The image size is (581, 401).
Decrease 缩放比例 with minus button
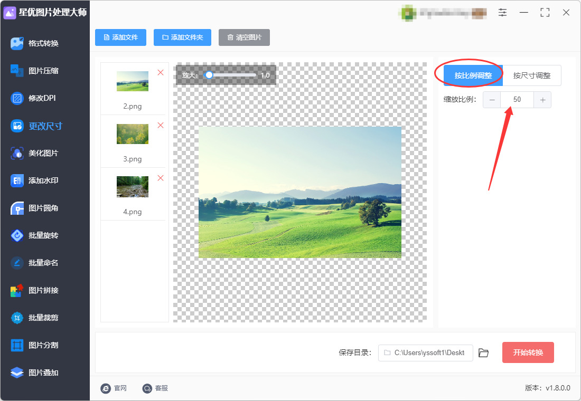492,100
